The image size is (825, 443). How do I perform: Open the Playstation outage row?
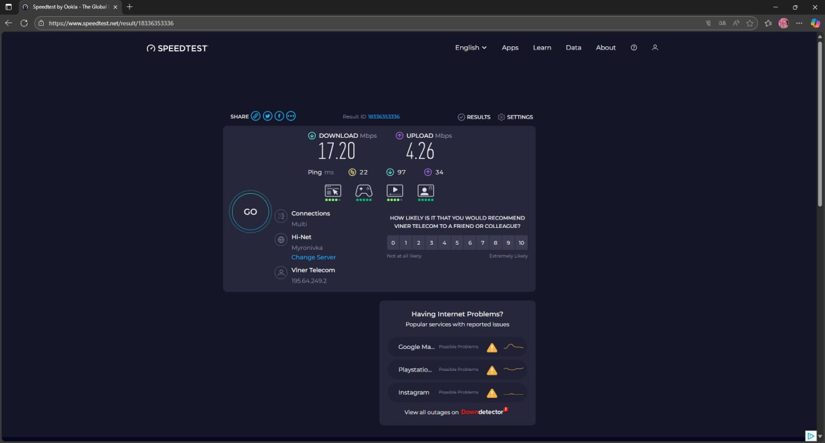click(x=458, y=370)
